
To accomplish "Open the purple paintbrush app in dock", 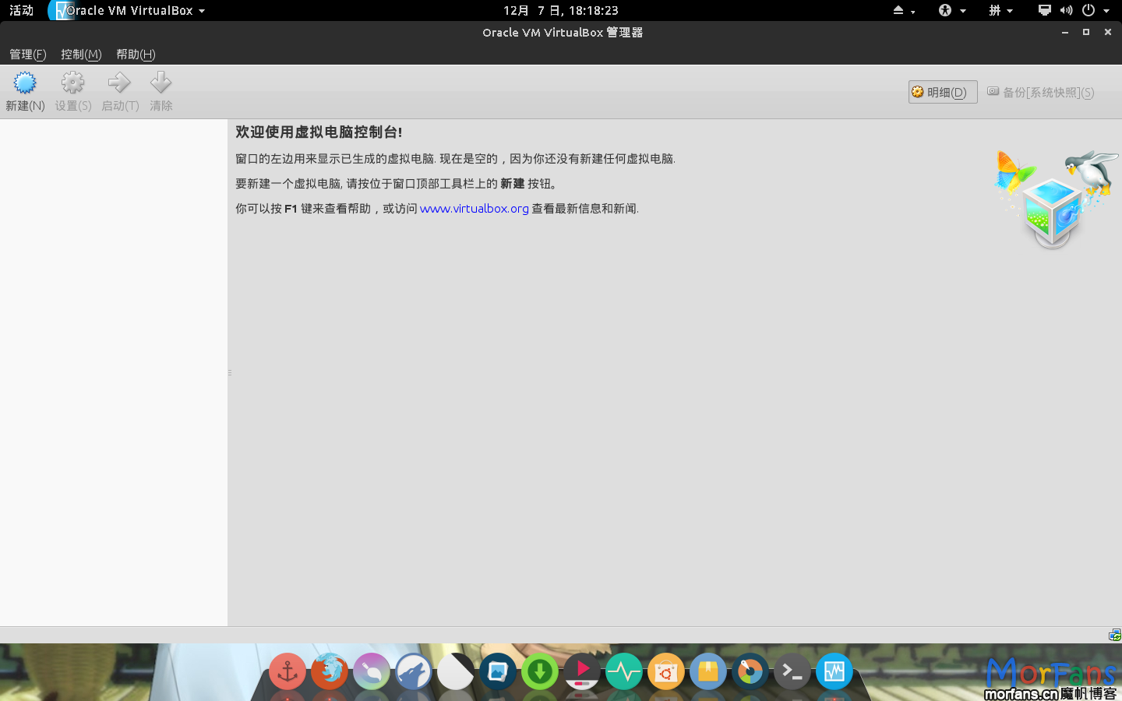I will pyautogui.click(x=372, y=671).
